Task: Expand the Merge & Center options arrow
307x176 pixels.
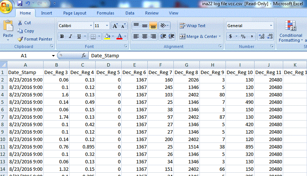Action: coord(220,36)
